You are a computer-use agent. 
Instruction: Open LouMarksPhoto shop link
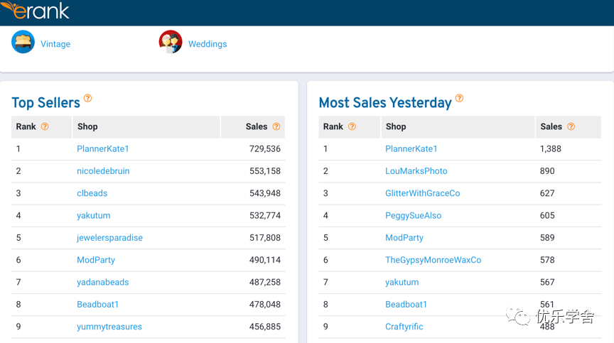click(416, 171)
